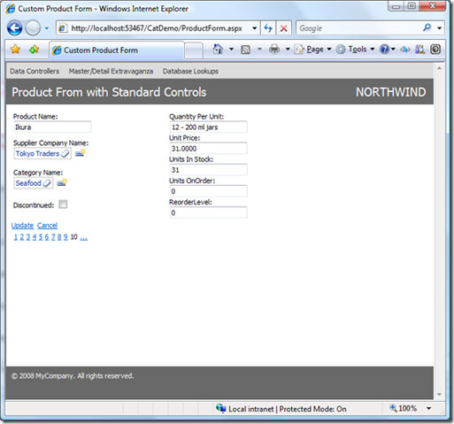Viewport: 454px width, 424px height.
Task: Click the browser Back arrow button
Action: [x=14, y=28]
